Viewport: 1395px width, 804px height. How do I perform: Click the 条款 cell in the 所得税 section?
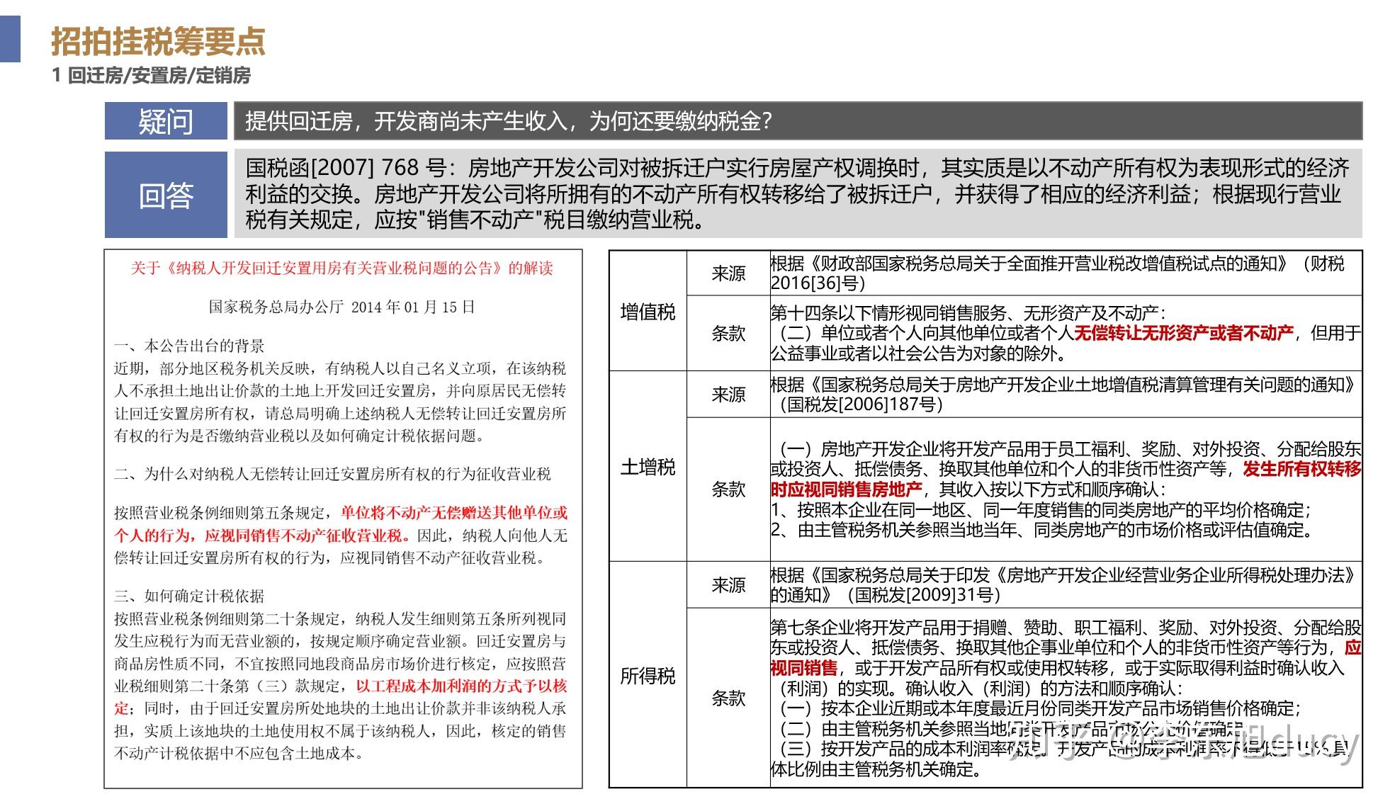[728, 698]
